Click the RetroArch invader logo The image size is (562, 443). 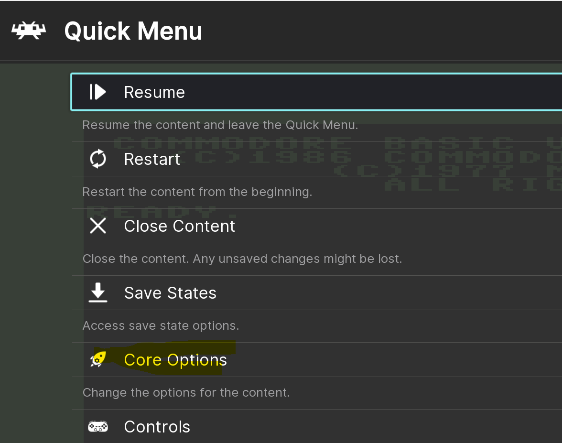29,31
